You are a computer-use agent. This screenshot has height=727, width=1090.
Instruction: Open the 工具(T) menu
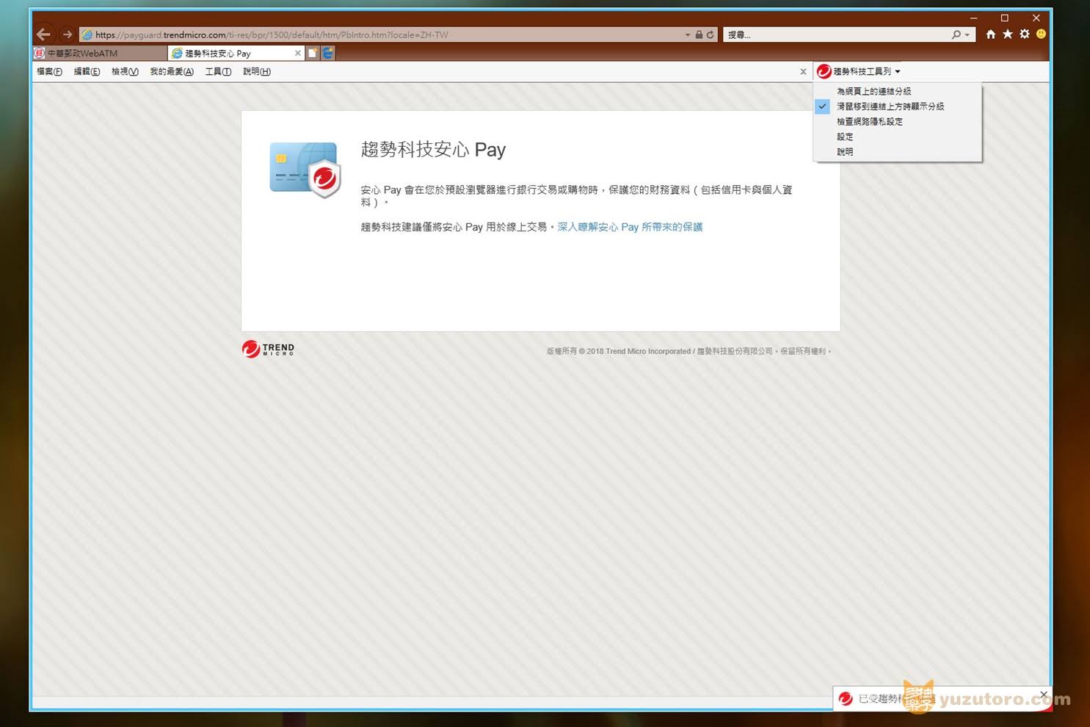point(218,71)
